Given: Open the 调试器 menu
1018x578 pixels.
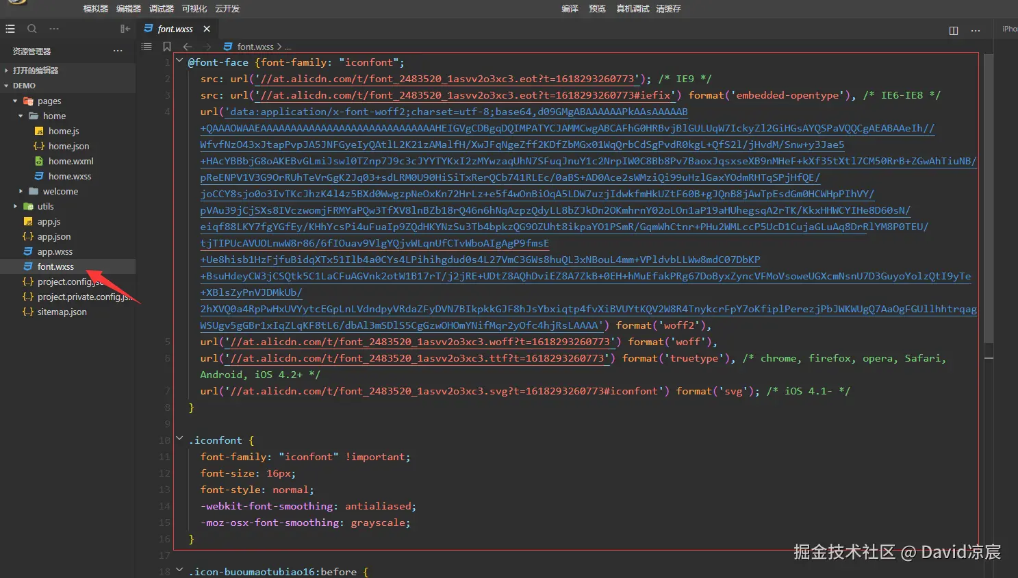Looking at the screenshot, I should 162,9.
